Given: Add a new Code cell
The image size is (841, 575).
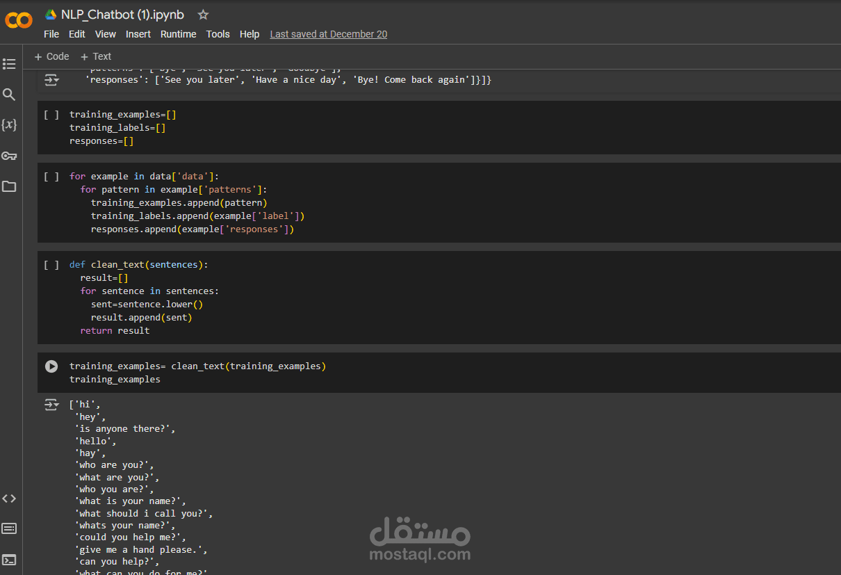Looking at the screenshot, I should click(x=52, y=56).
